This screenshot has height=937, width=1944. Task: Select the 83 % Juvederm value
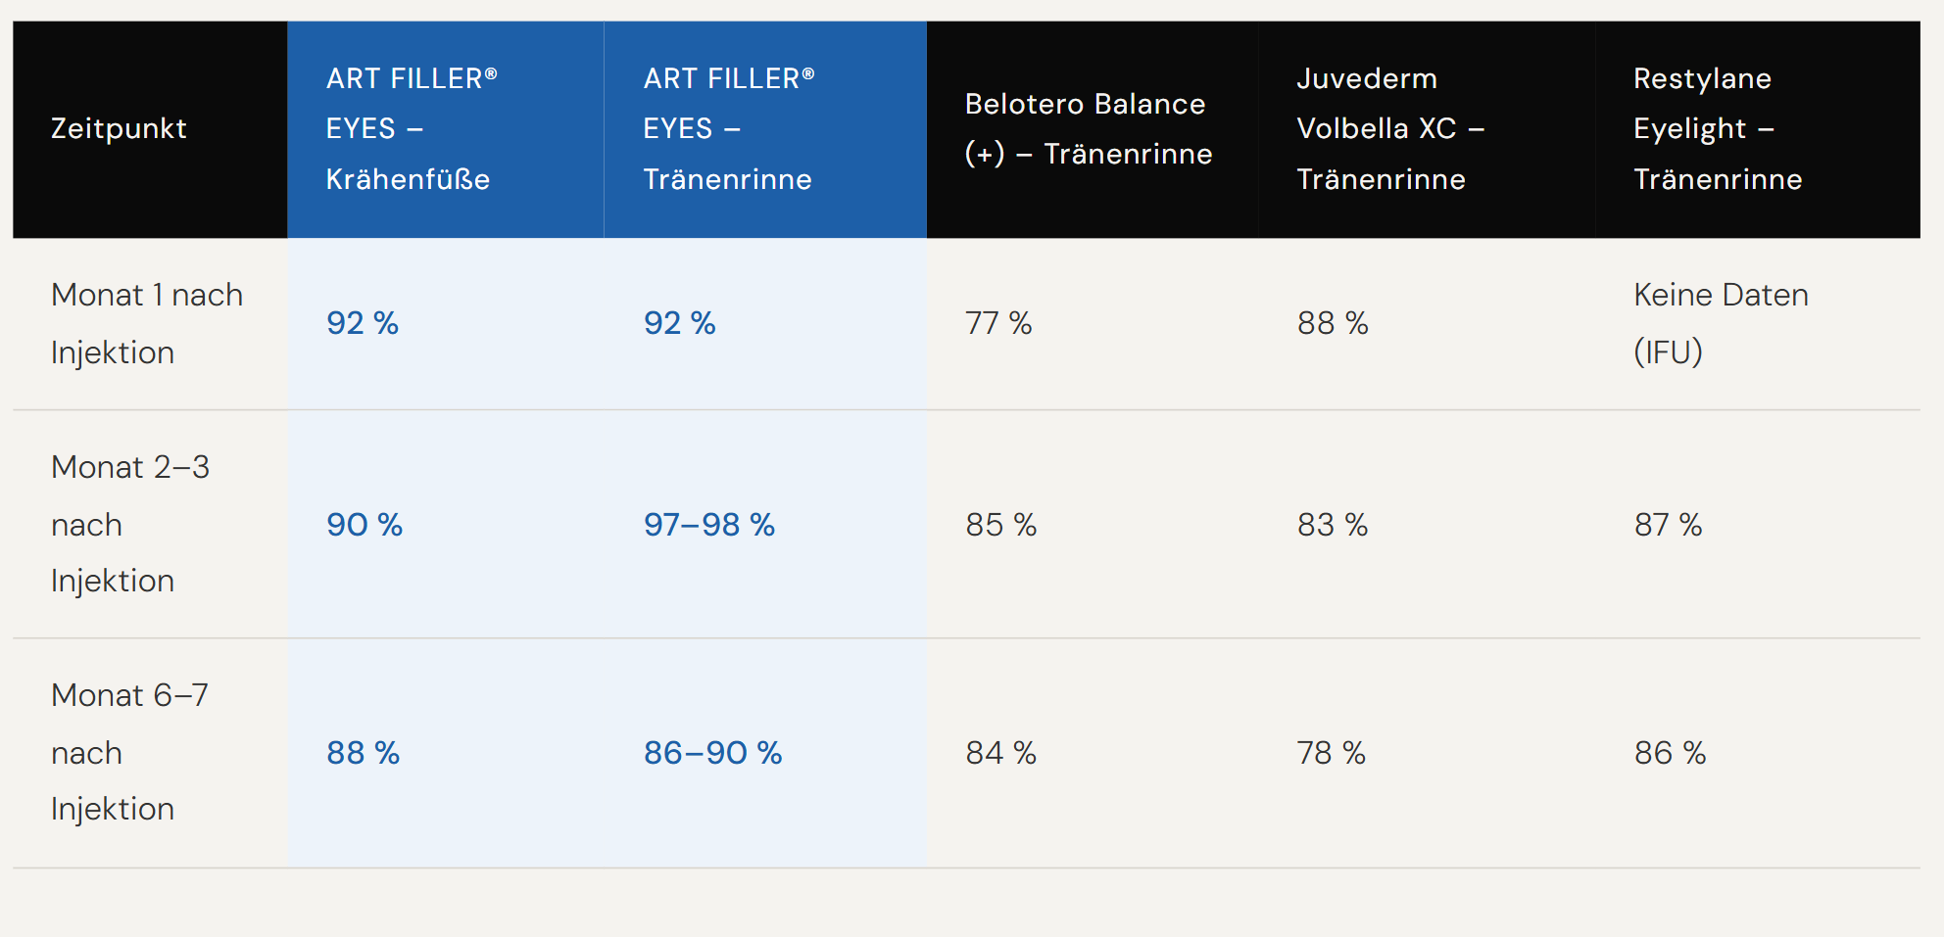click(x=1332, y=525)
